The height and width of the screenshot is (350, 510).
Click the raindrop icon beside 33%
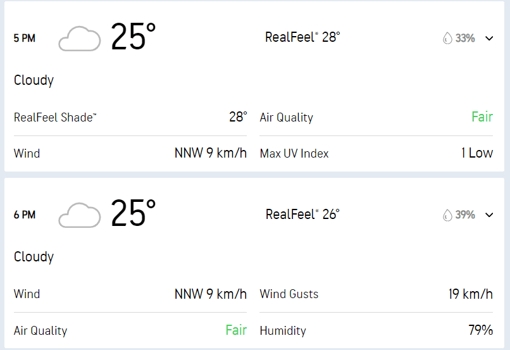[447, 39]
